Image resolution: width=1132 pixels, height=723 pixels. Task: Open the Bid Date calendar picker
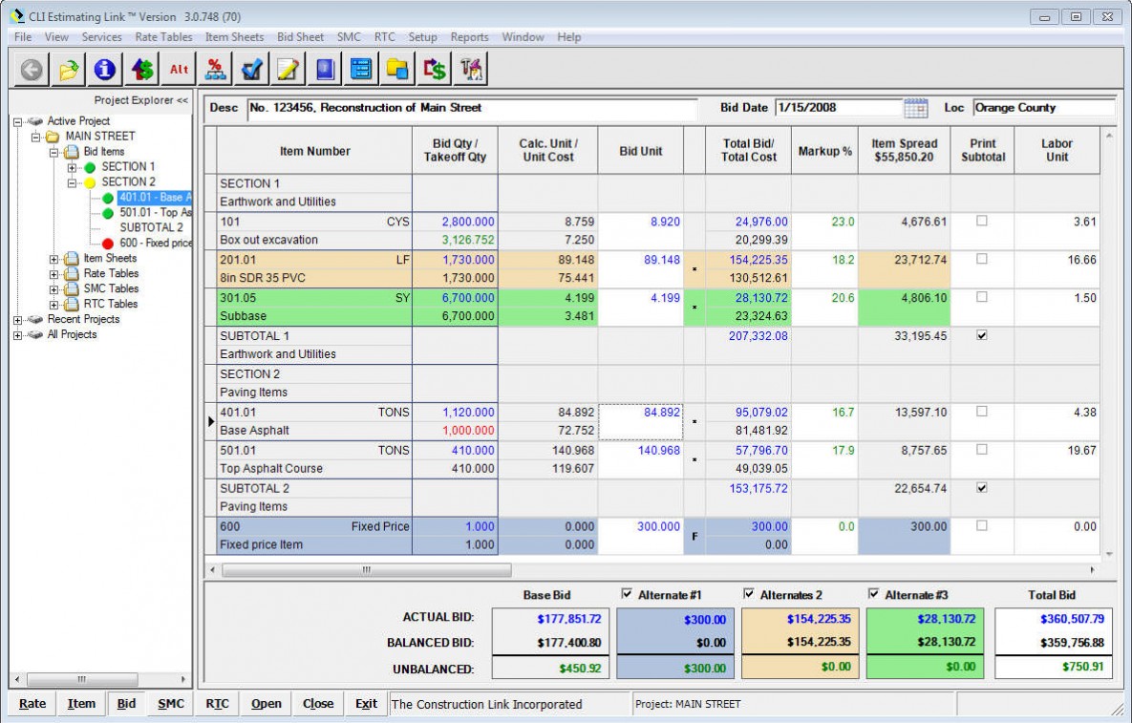coord(915,108)
